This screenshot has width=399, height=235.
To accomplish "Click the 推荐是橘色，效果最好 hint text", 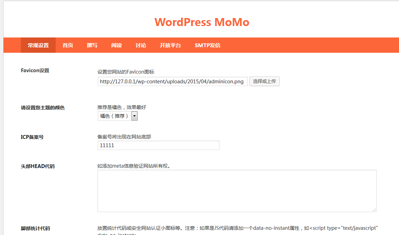I will tap(122, 107).
